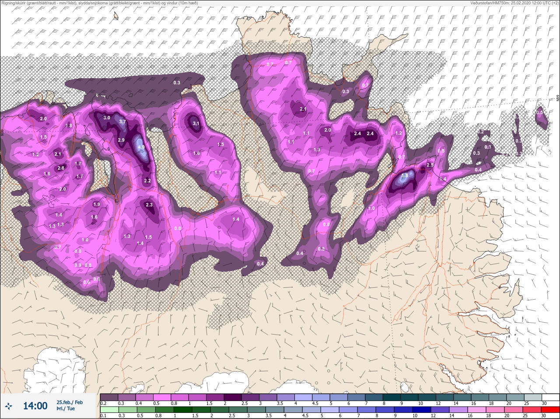
Task: Pick the darkest green 1–1.5 swatch in bottom legend
Action: (x=182, y=410)
